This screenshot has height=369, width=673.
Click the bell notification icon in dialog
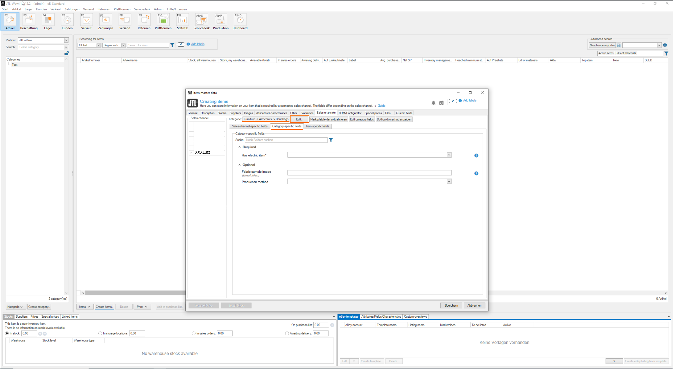point(433,103)
